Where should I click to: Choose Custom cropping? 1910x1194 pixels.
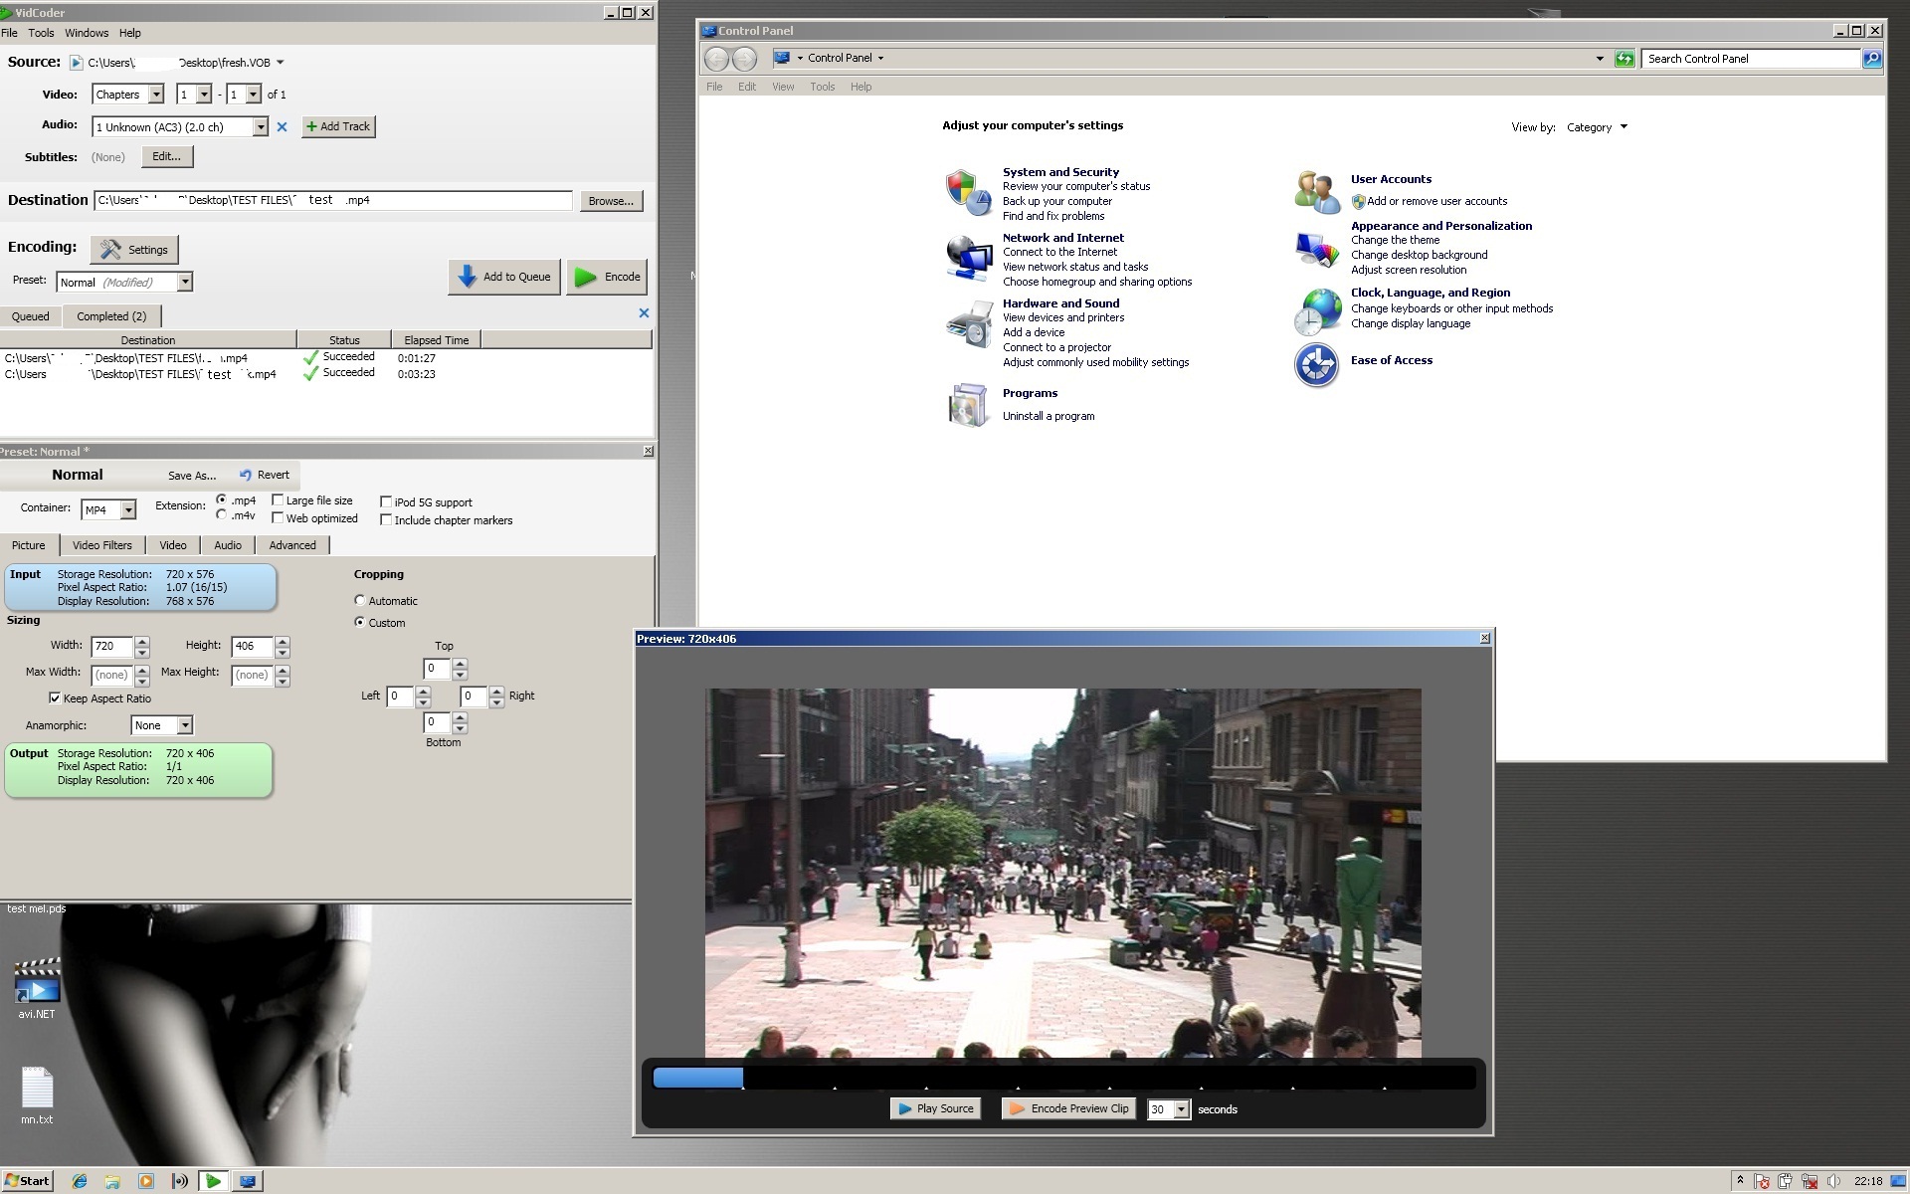pos(360,623)
